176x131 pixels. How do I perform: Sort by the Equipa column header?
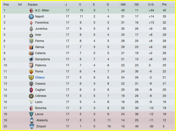pos(33,4)
